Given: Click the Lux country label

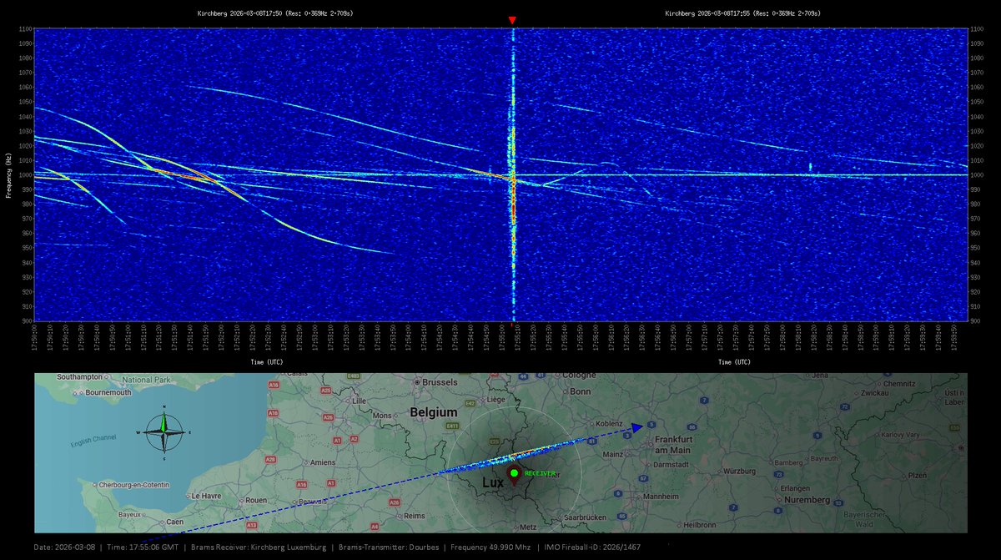Looking at the screenshot, I should (x=492, y=484).
